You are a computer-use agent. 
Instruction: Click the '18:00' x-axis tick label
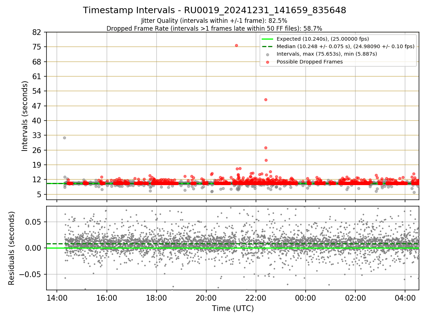(x=156, y=297)
